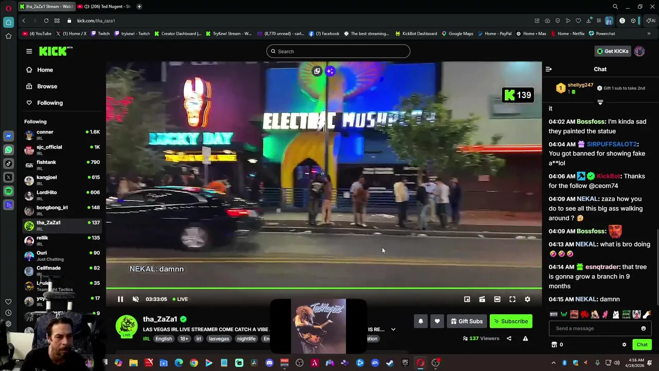Screen dimensions: 659x371
Task: Go back to previous page
Action: pyautogui.click(x=24, y=21)
